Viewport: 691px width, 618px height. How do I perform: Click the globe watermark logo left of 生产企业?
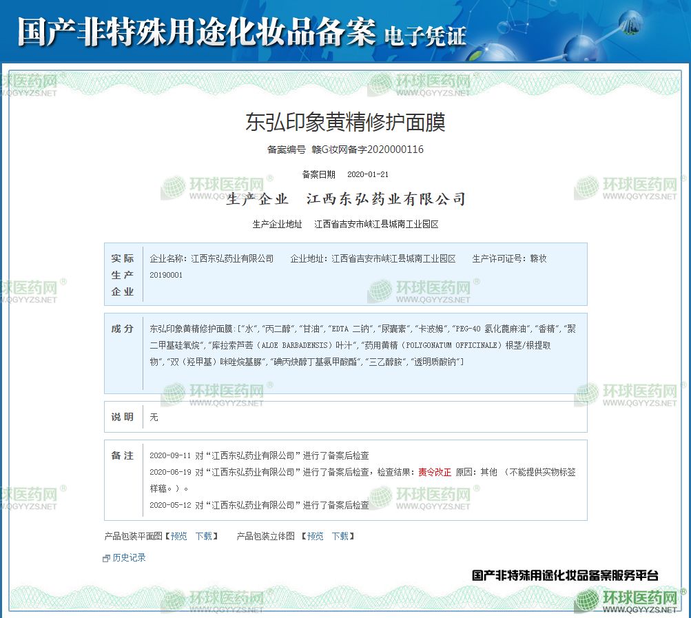[x=173, y=187]
